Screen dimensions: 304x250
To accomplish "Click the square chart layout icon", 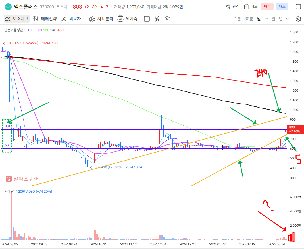I will point(147,19).
